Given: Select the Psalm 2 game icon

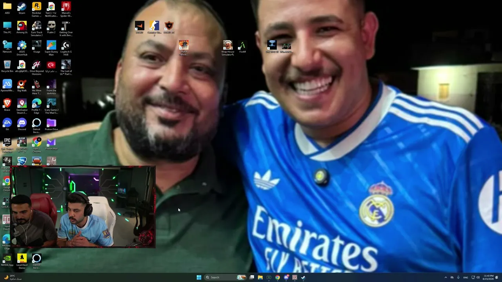Looking at the screenshot, I should coord(51,28).
